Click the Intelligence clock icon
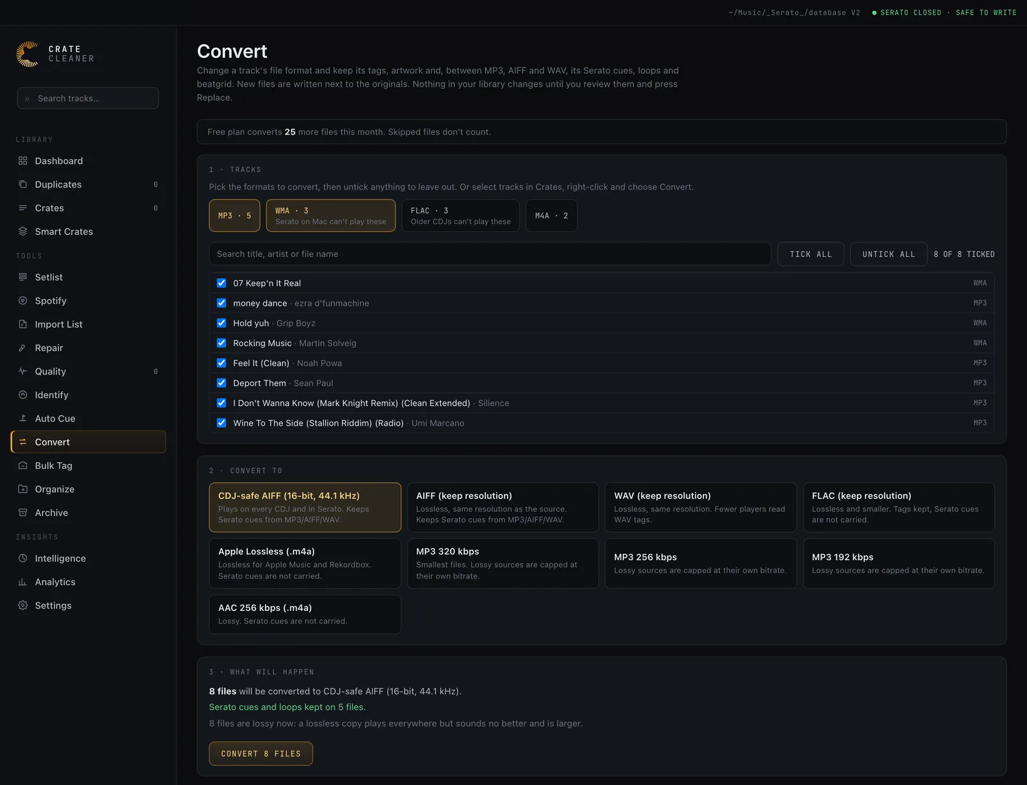The image size is (1027, 785). point(23,558)
